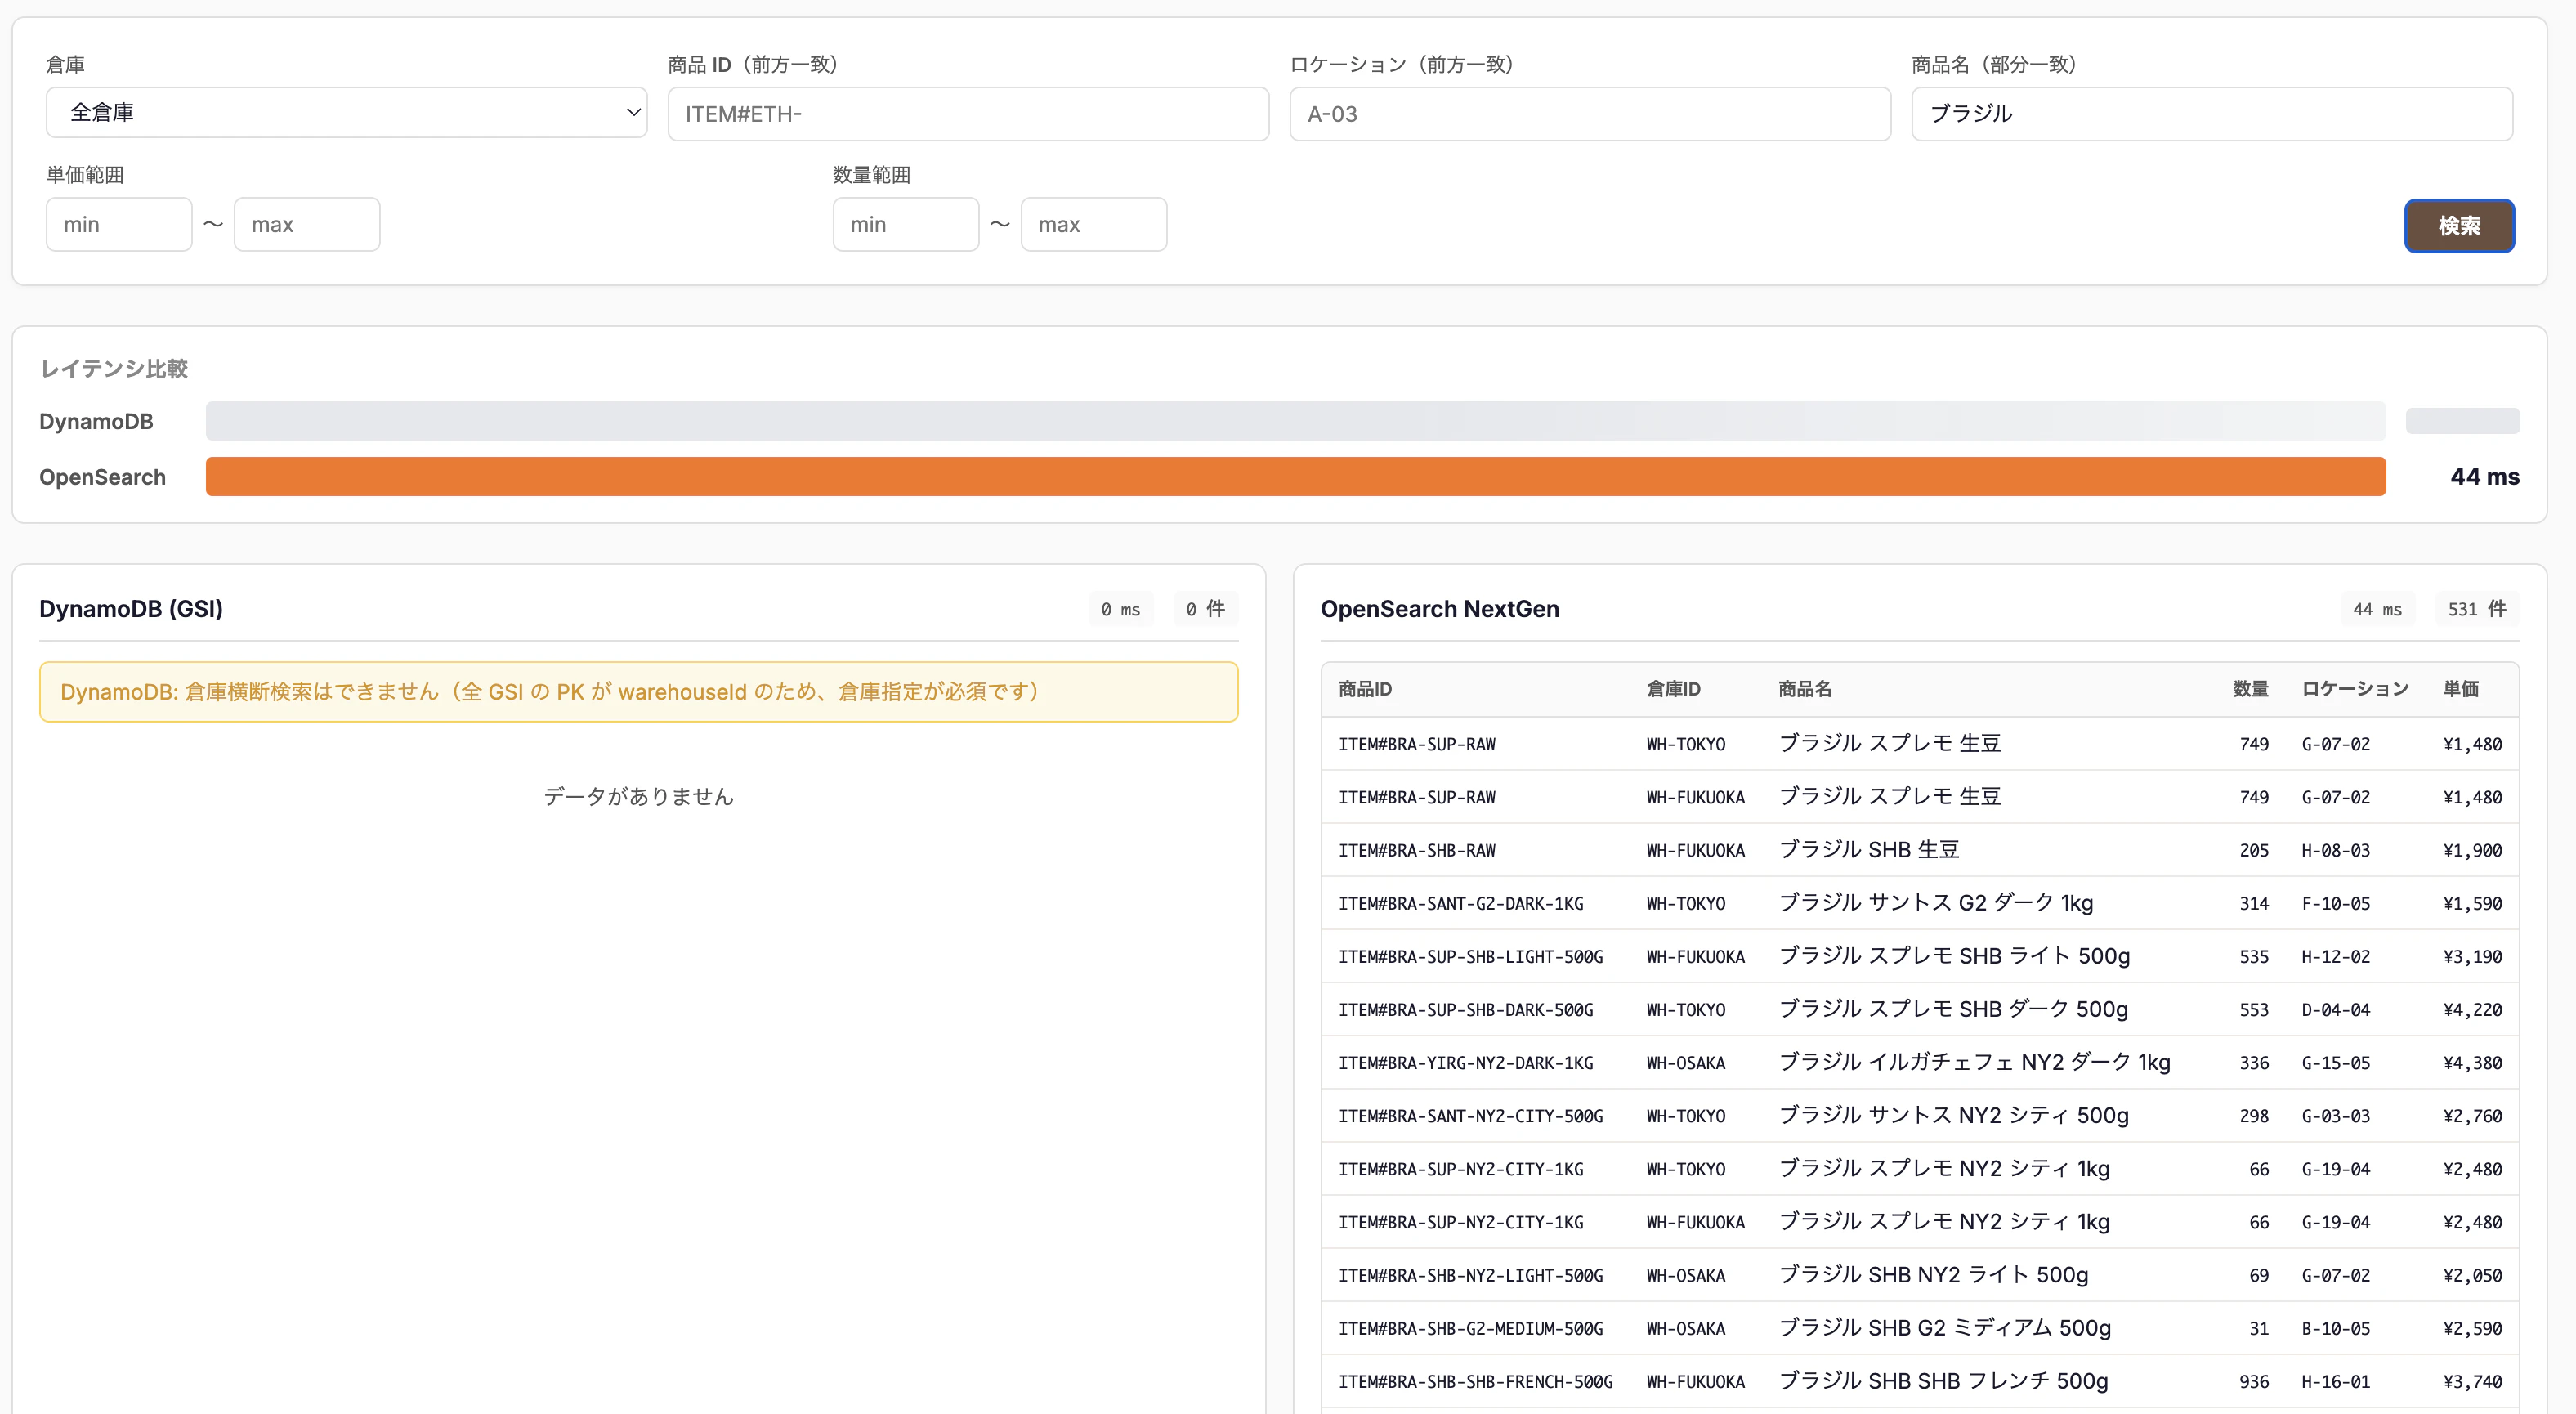2576x1414 pixels.
Task: Click the ITEM#BRA-SANT-G2-DARK-1KG item ID
Action: click(x=1461, y=903)
